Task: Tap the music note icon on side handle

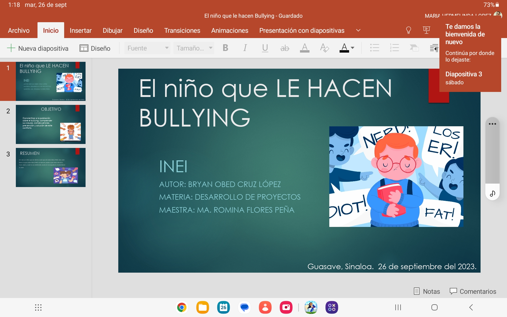Action: pyautogui.click(x=492, y=194)
